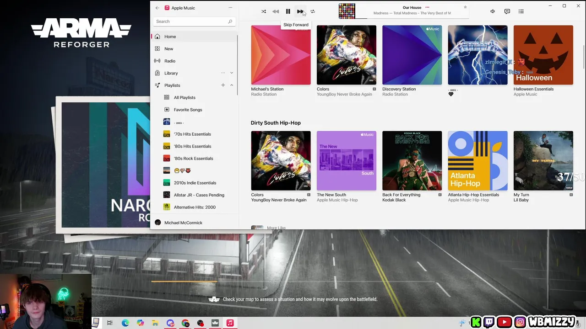Open Back For Everything album cover
The height and width of the screenshot is (329, 586).
point(412,161)
